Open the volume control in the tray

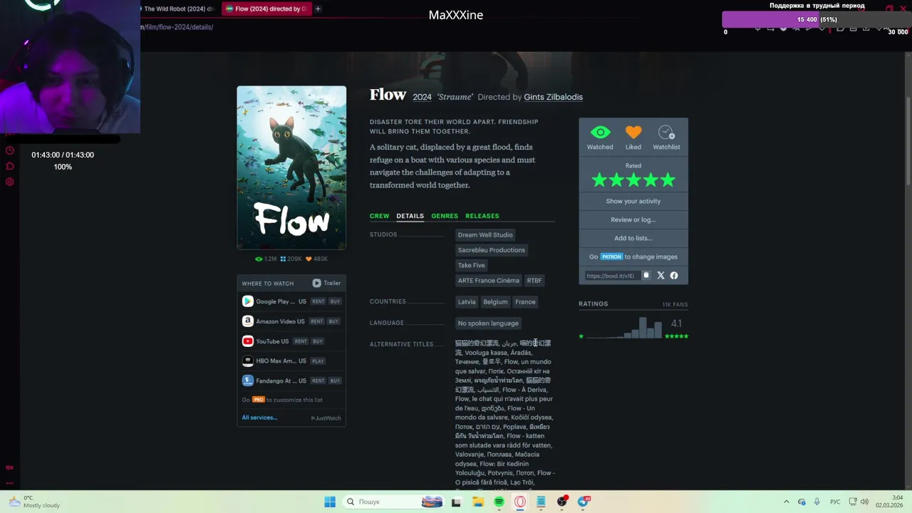[864, 502]
